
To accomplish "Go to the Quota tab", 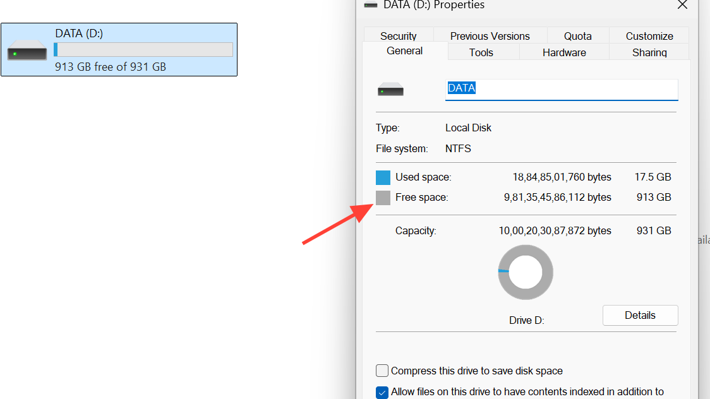I will (x=577, y=36).
